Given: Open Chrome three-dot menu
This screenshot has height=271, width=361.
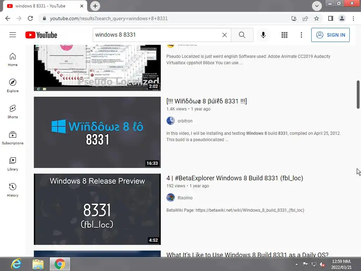Looking at the screenshot, I should coord(353,18).
